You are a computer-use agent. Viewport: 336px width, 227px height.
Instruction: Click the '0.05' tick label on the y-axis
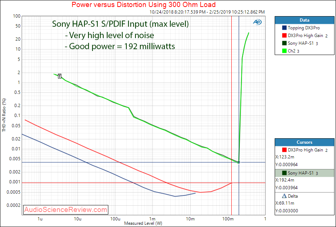[x=15, y=126]
